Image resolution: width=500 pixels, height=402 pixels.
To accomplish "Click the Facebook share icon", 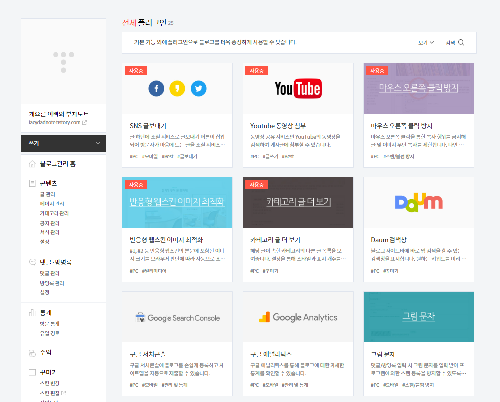I will click(x=156, y=88).
